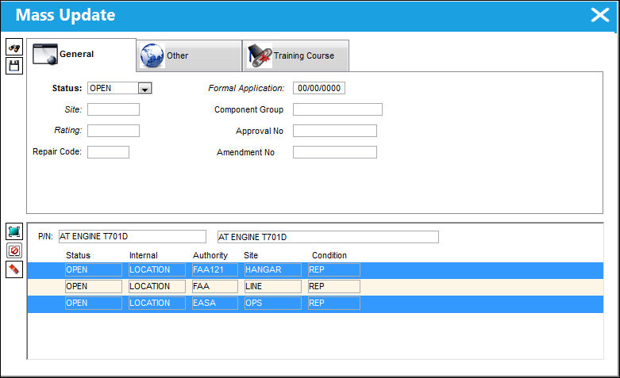Close the Mass Update window

coord(600,15)
